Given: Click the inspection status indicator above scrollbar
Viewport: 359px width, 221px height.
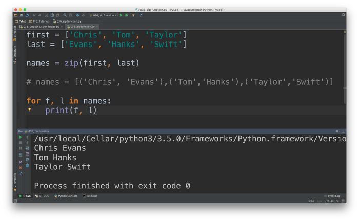Looking at the screenshot, I should (x=345, y=32).
